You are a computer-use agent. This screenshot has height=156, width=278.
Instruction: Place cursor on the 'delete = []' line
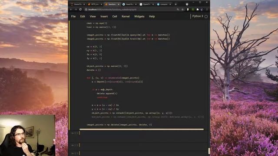93,70
